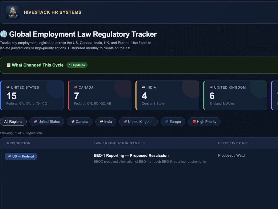Open EEO-1 Reporting — Proposed Rescission entry

tap(131, 155)
